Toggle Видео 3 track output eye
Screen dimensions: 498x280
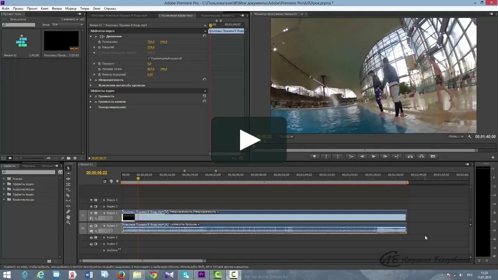pyautogui.click(x=91, y=200)
